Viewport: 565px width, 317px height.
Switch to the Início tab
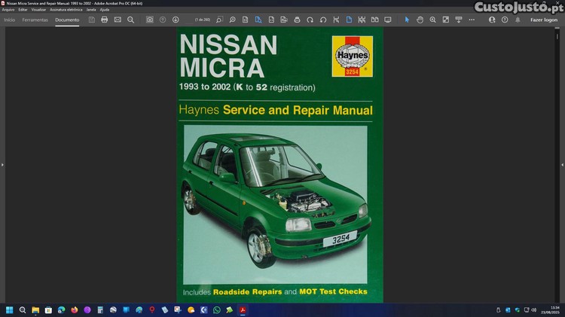(x=10, y=20)
